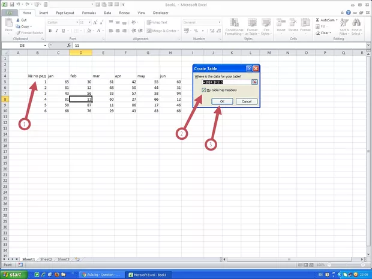
Task: Switch to the Insert ribbon tab
Action: [43, 13]
